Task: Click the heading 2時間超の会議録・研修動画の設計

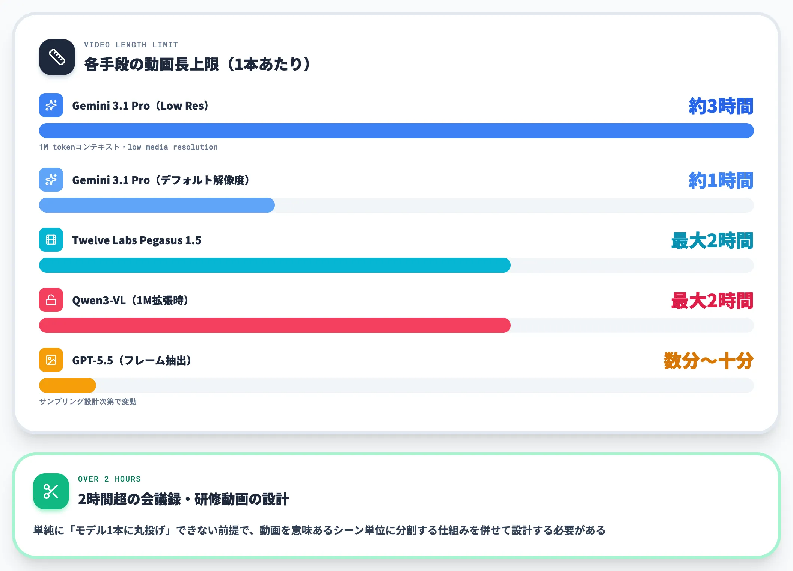Action: [184, 499]
